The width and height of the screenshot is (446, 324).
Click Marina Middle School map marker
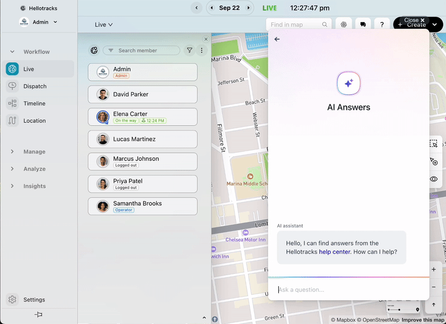(x=250, y=176)
